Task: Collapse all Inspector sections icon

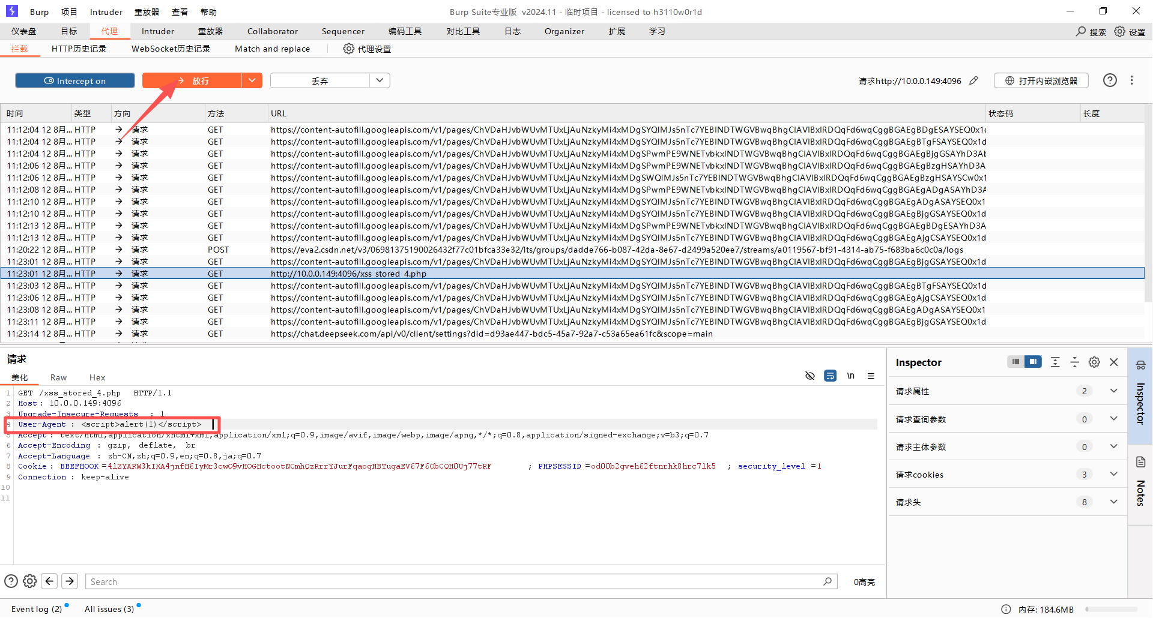Action: (x=1075, y=362)
